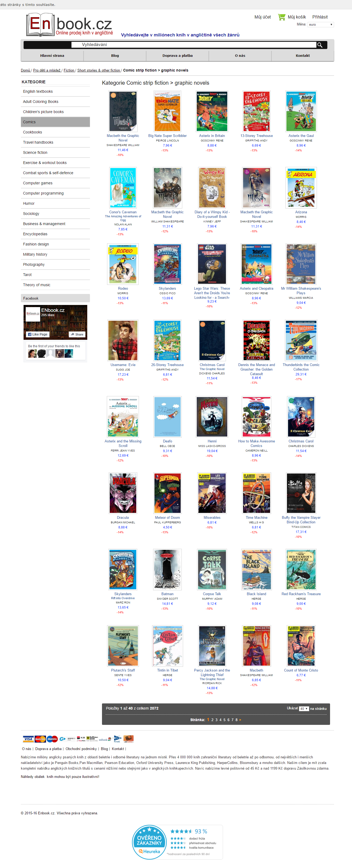Select the Kontakt navigation item

tap(303, 56)
